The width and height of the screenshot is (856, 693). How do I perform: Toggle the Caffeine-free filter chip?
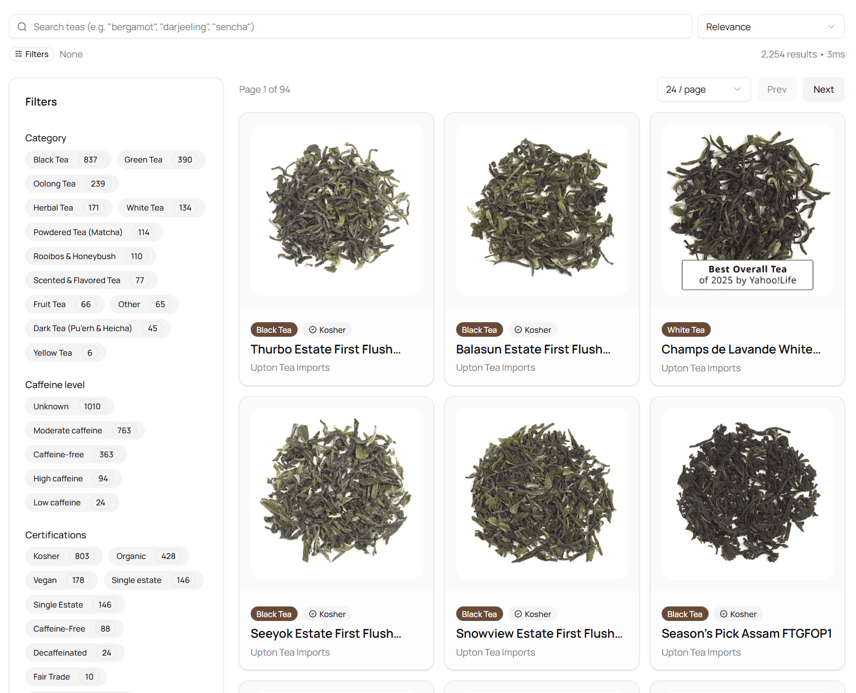75,454
